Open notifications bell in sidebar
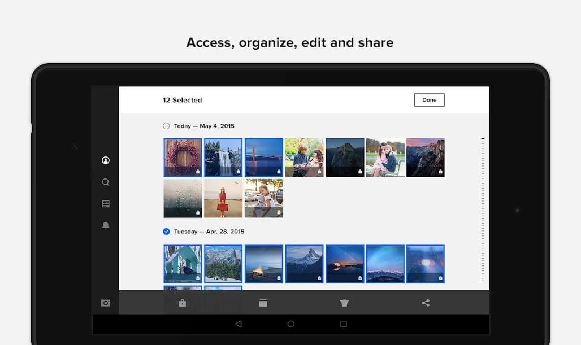This screenshot has height=345, width=581. pyautogui.click(x=106, y=225)
